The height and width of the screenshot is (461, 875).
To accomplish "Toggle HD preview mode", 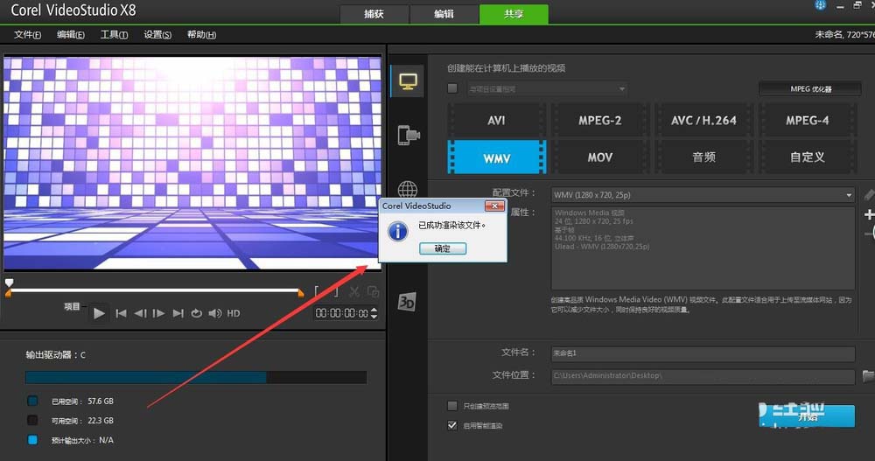I will pyautogui.click(x=234, y=314).
